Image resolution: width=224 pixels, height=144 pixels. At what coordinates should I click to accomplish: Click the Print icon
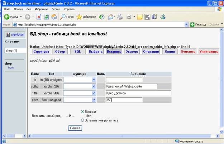click(120, 17)
